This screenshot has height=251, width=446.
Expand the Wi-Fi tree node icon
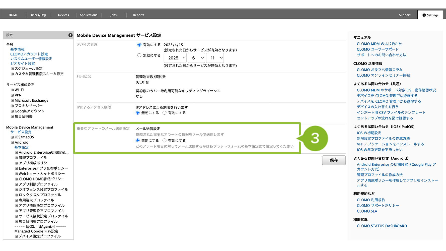pyautogui.click(x=12, y=90)
